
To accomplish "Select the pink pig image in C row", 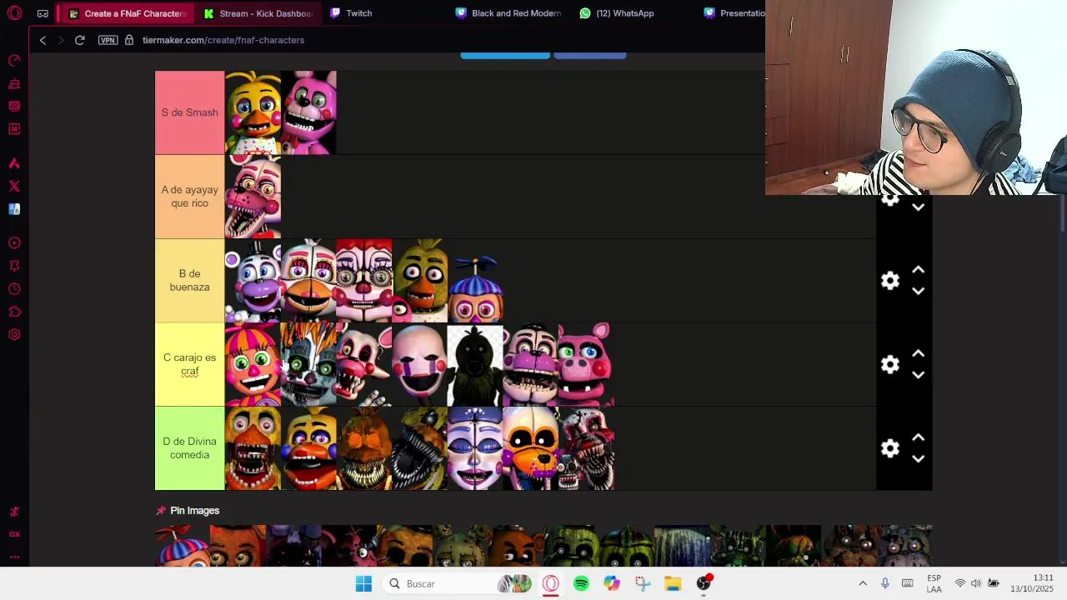I will 586,364.
